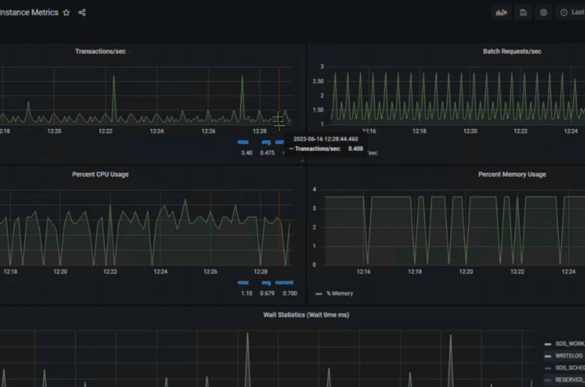Sort Percent CPU legend by max
Viewport: 585px width, 387px height.
[243, 283]
